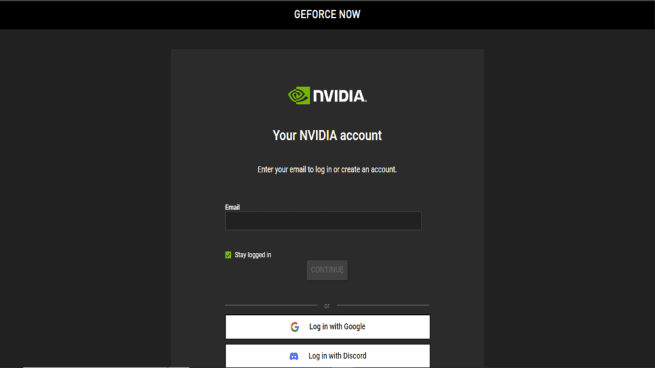
Task: Click the Email field label
Action: point(232,207)
